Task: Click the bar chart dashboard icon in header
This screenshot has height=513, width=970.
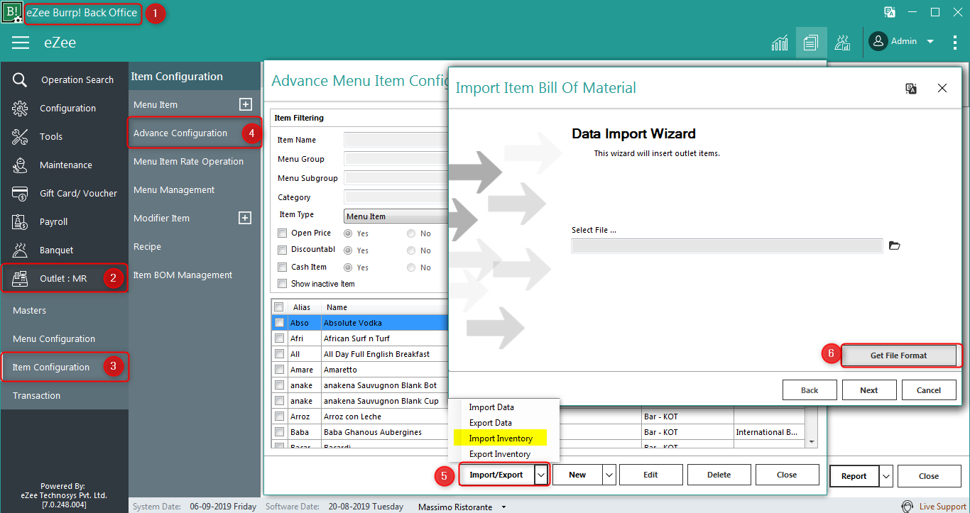Action: 780,43
